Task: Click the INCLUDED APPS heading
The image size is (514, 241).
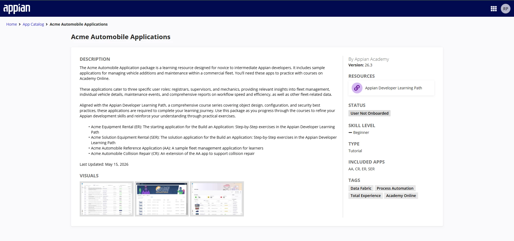Action: click(367, 162)
